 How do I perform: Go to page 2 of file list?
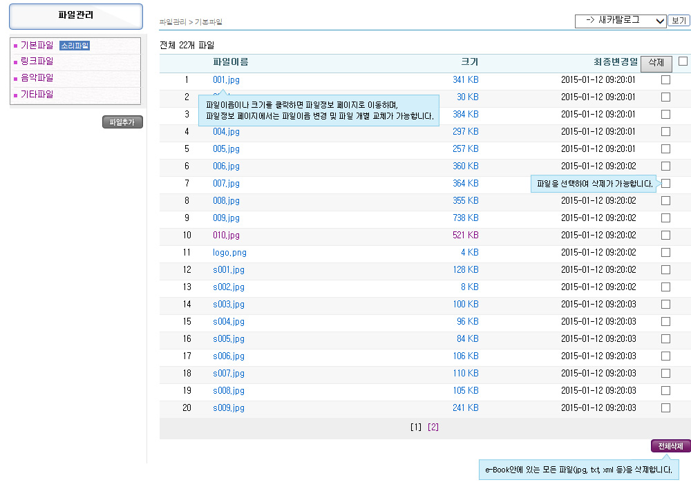tap(433, 427)
